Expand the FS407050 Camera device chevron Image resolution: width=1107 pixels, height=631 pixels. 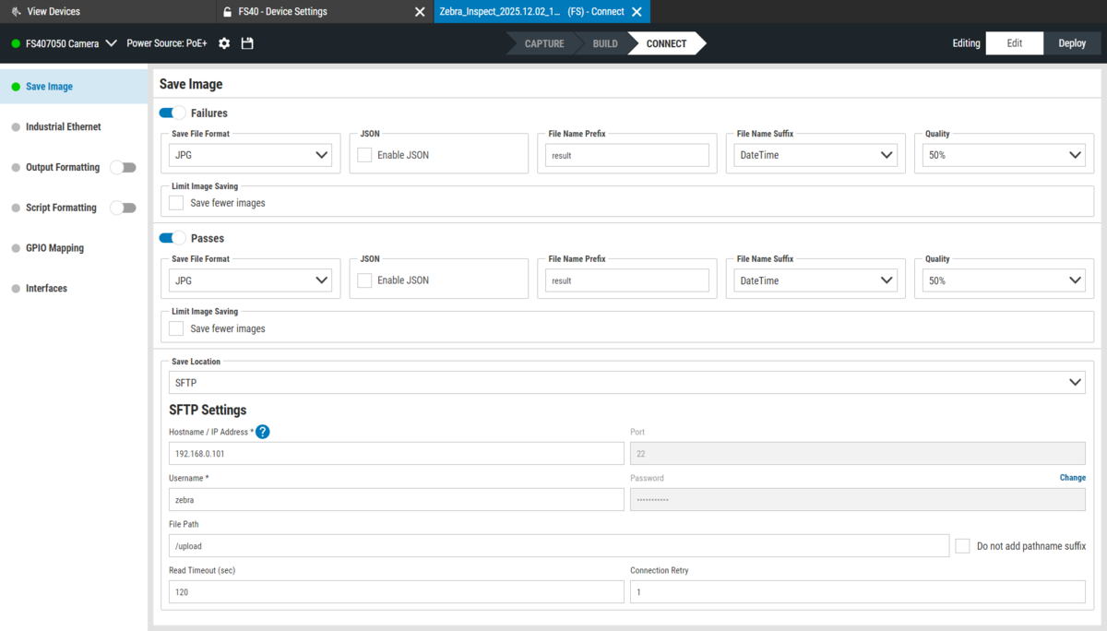112,43
